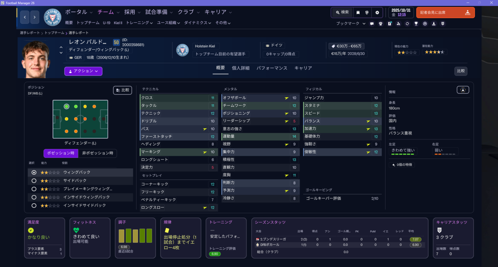This screenshot has width=498, height=267.
Task: Open the トレーニング submenu dropdown
Action: coord(139,23)
